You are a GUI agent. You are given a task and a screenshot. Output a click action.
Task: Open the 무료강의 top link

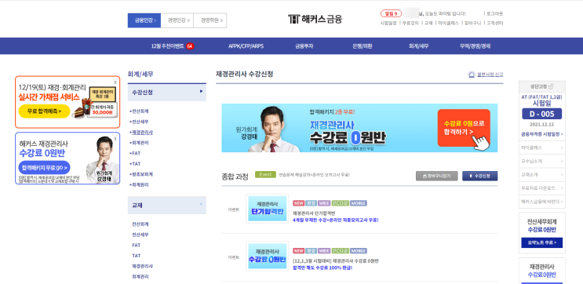coord(410,23)
